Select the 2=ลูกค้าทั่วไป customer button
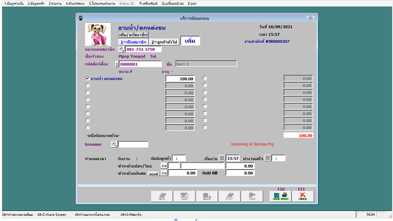The height and width of the screenshot is (221, 393). (165, 42)
